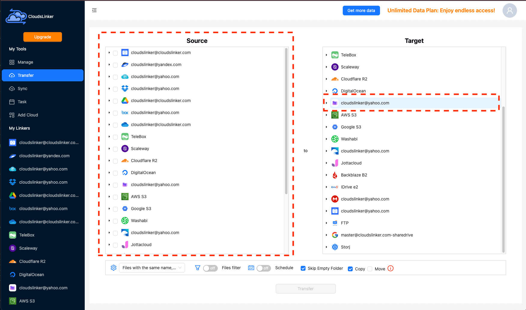Expand Source Washabi node arrow

(x=109, y=221)
